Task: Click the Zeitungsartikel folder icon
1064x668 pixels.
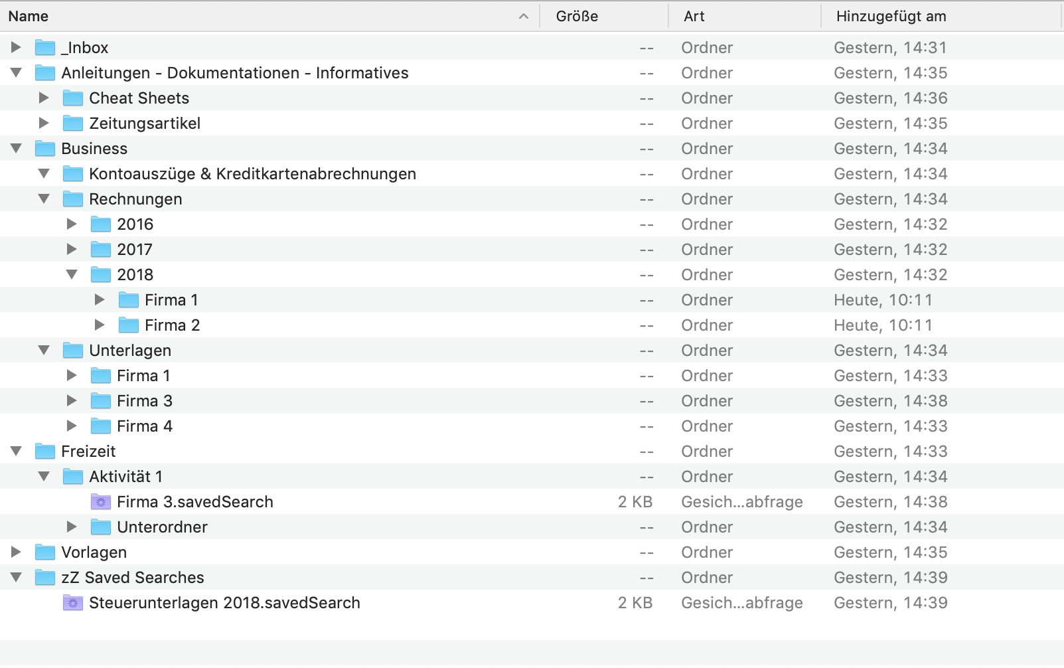Action: pyautogui.click(x=72, y=124)
